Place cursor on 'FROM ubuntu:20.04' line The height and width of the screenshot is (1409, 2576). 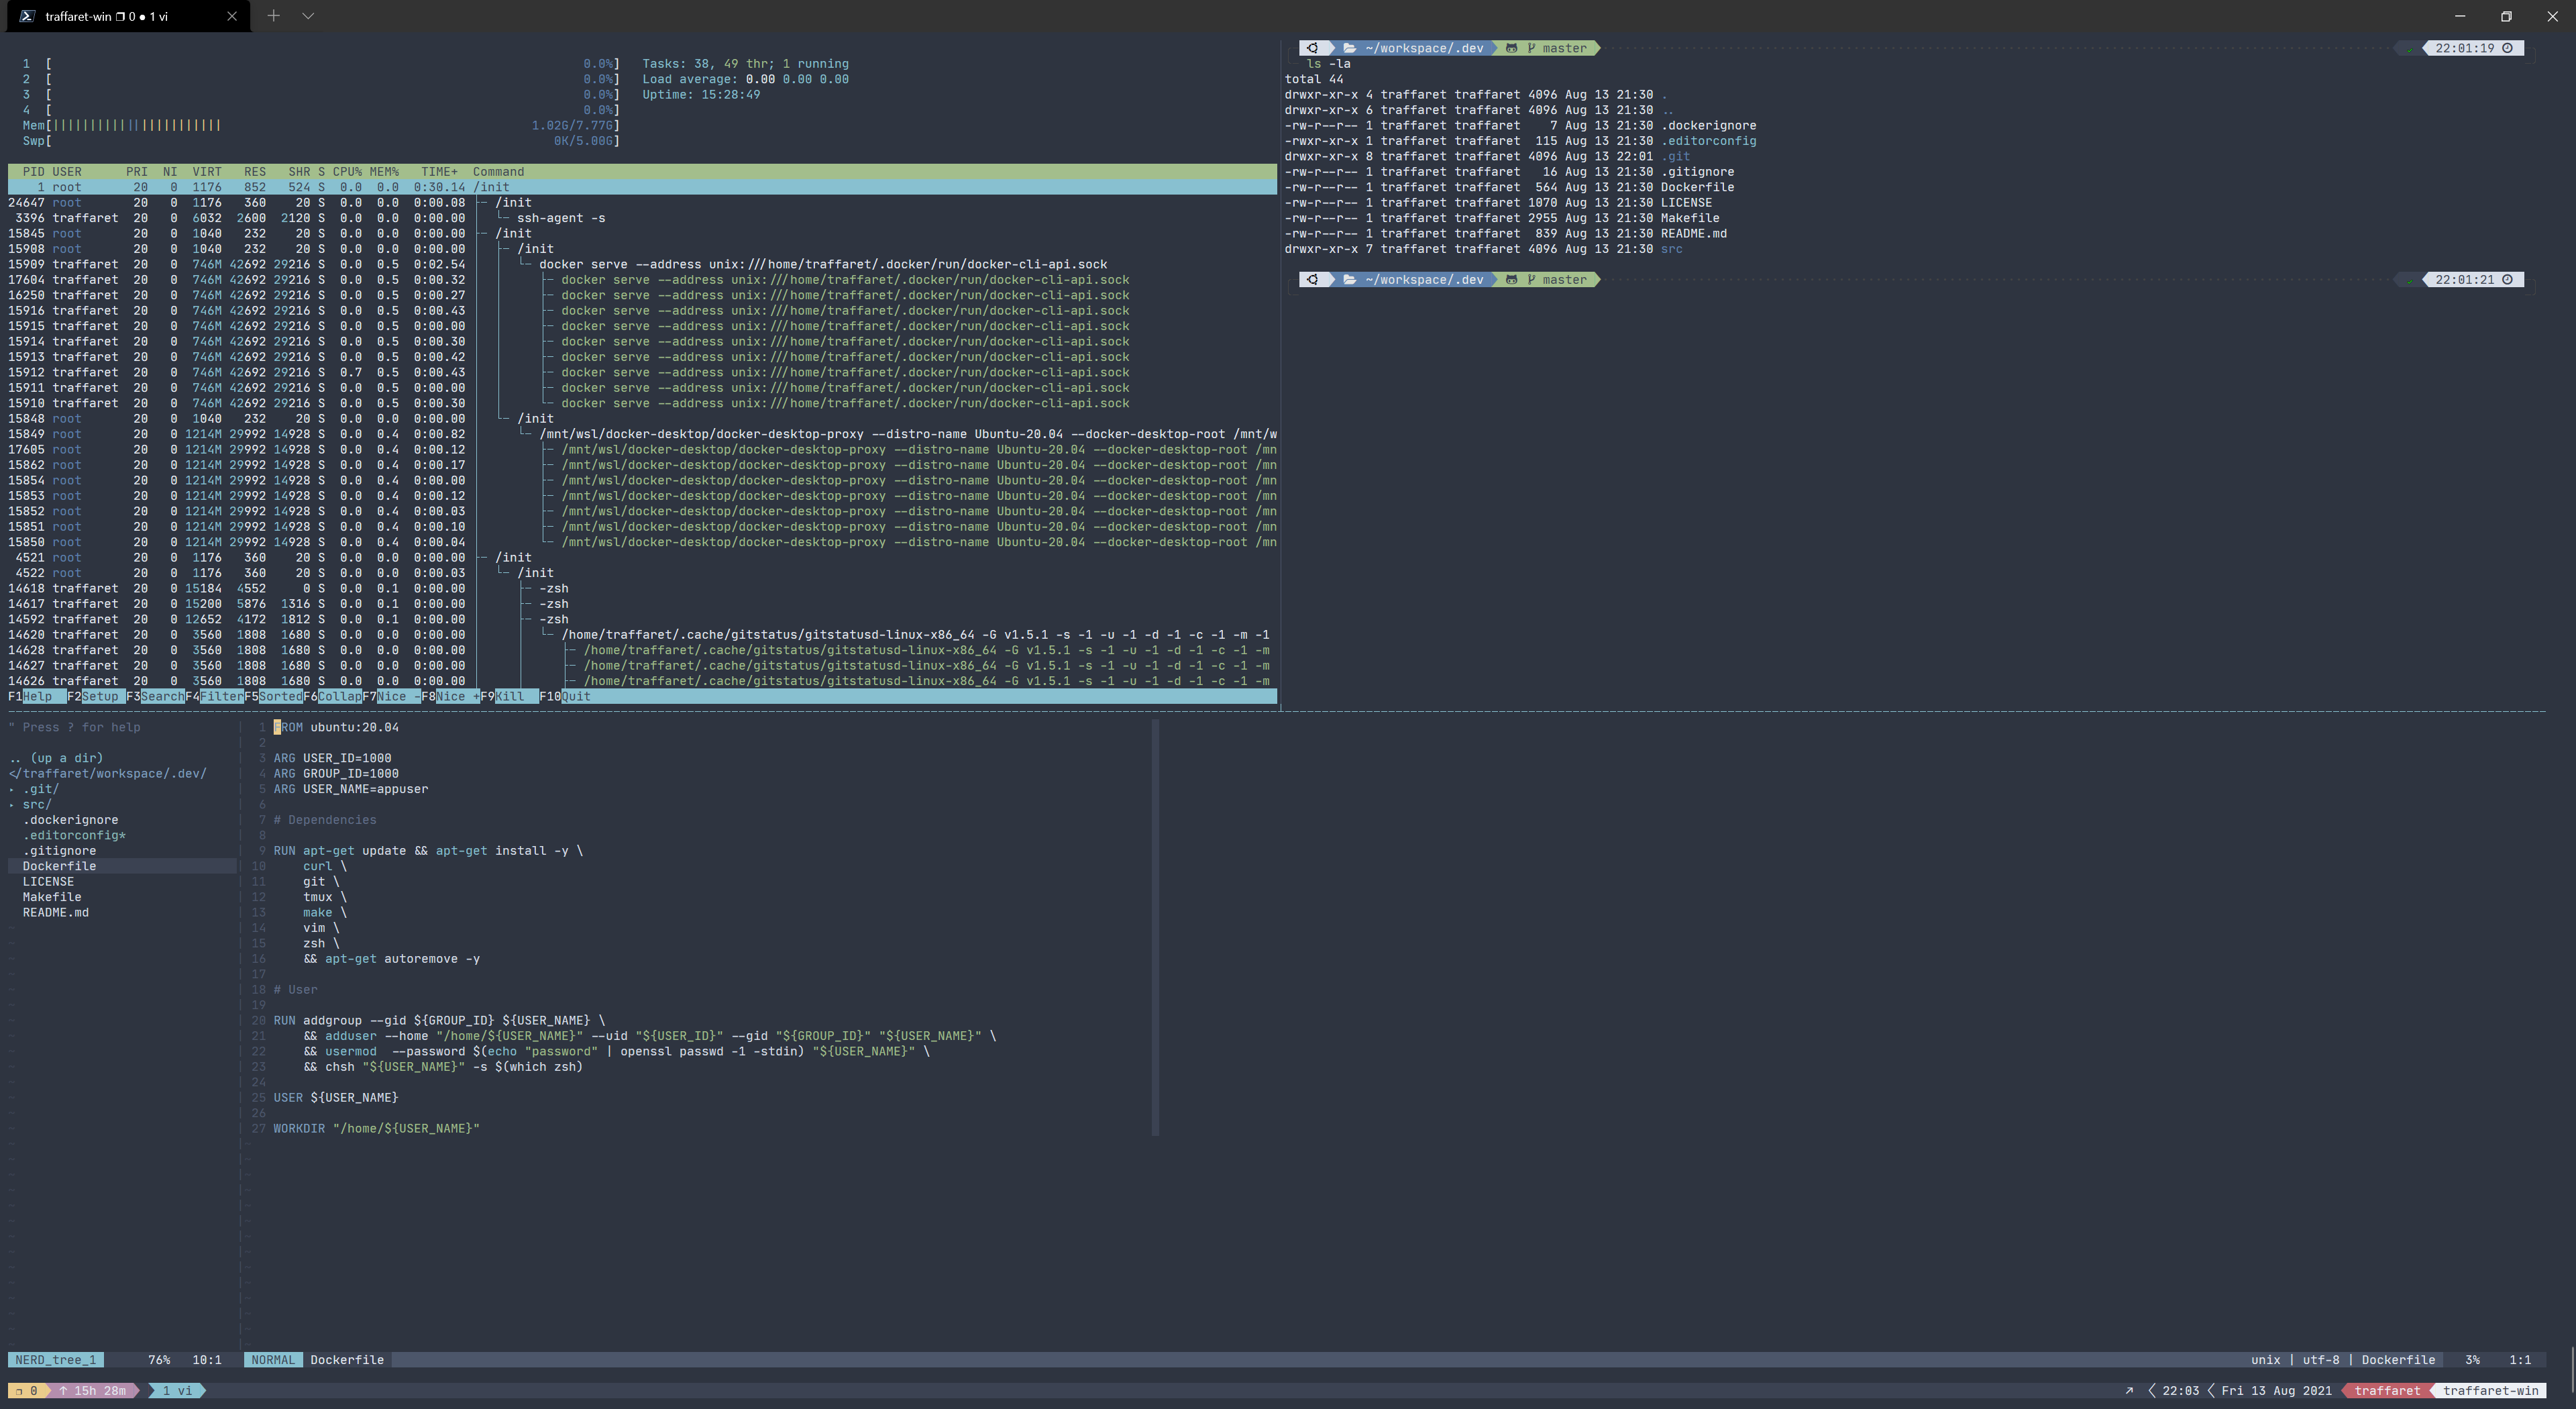point(336,728)
